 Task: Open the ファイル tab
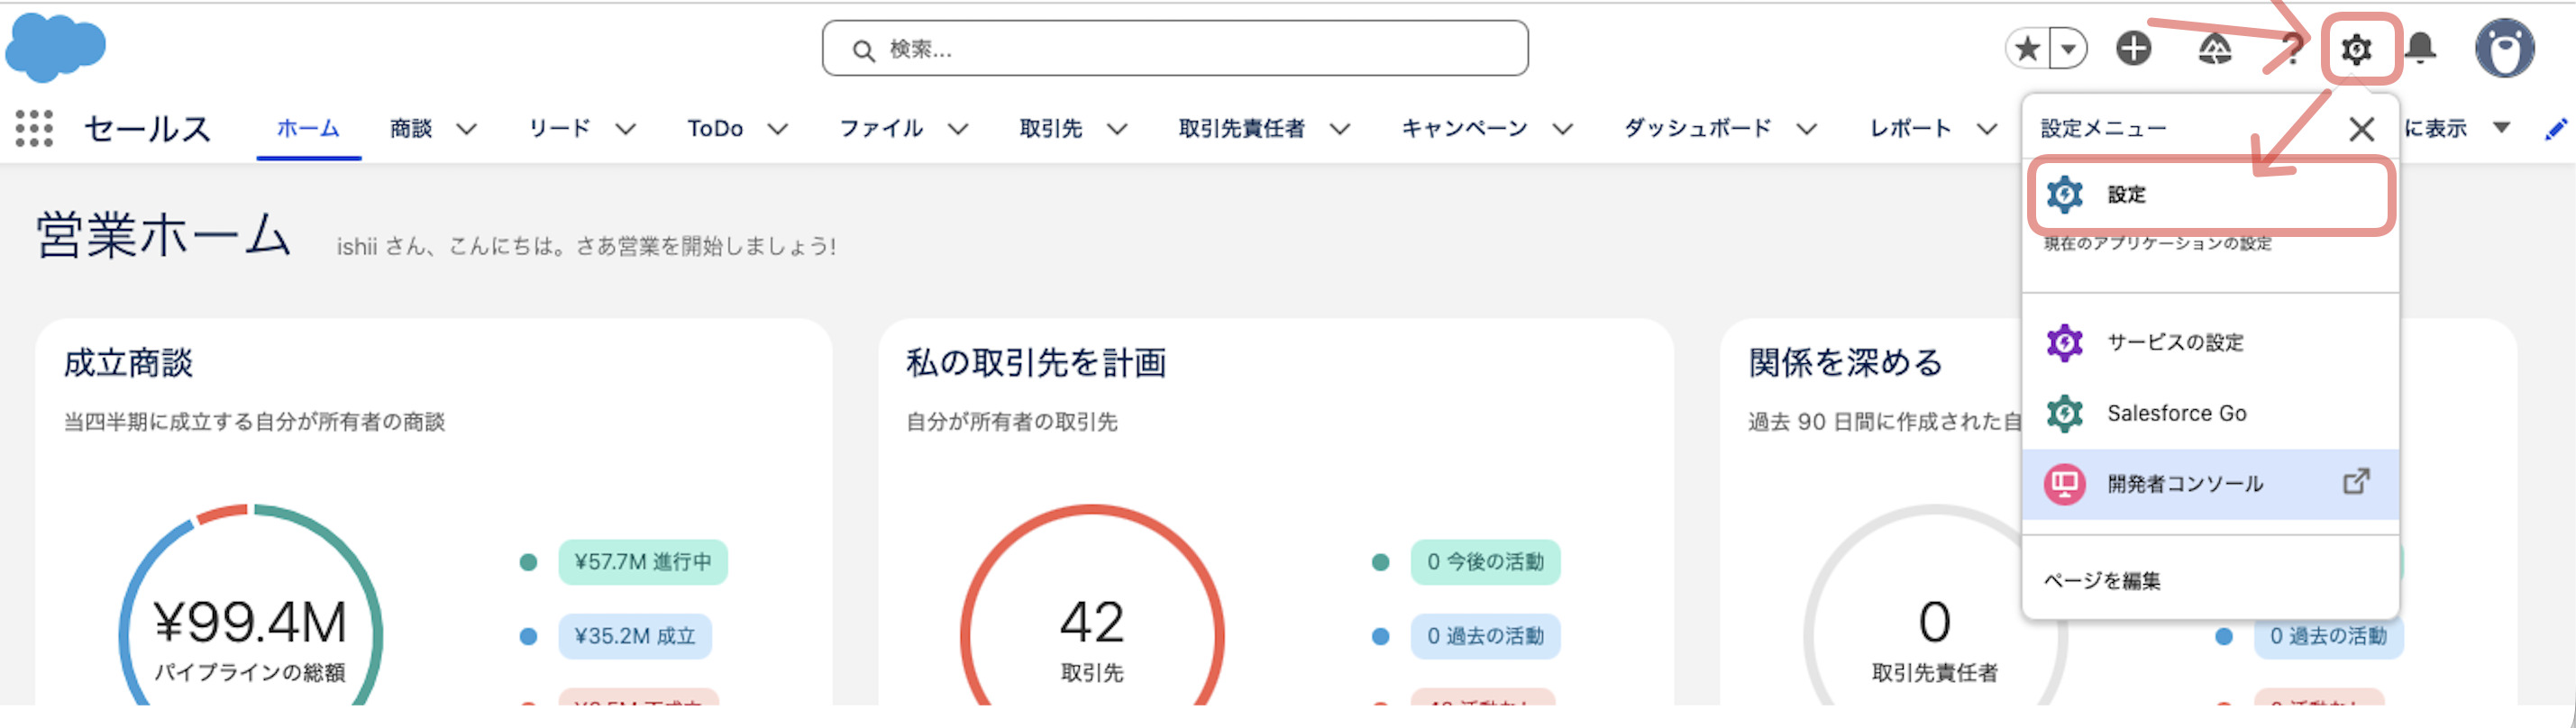click(881, 128)
